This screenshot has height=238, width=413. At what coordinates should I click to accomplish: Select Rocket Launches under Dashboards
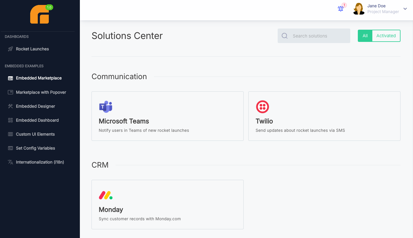(32, 49)
